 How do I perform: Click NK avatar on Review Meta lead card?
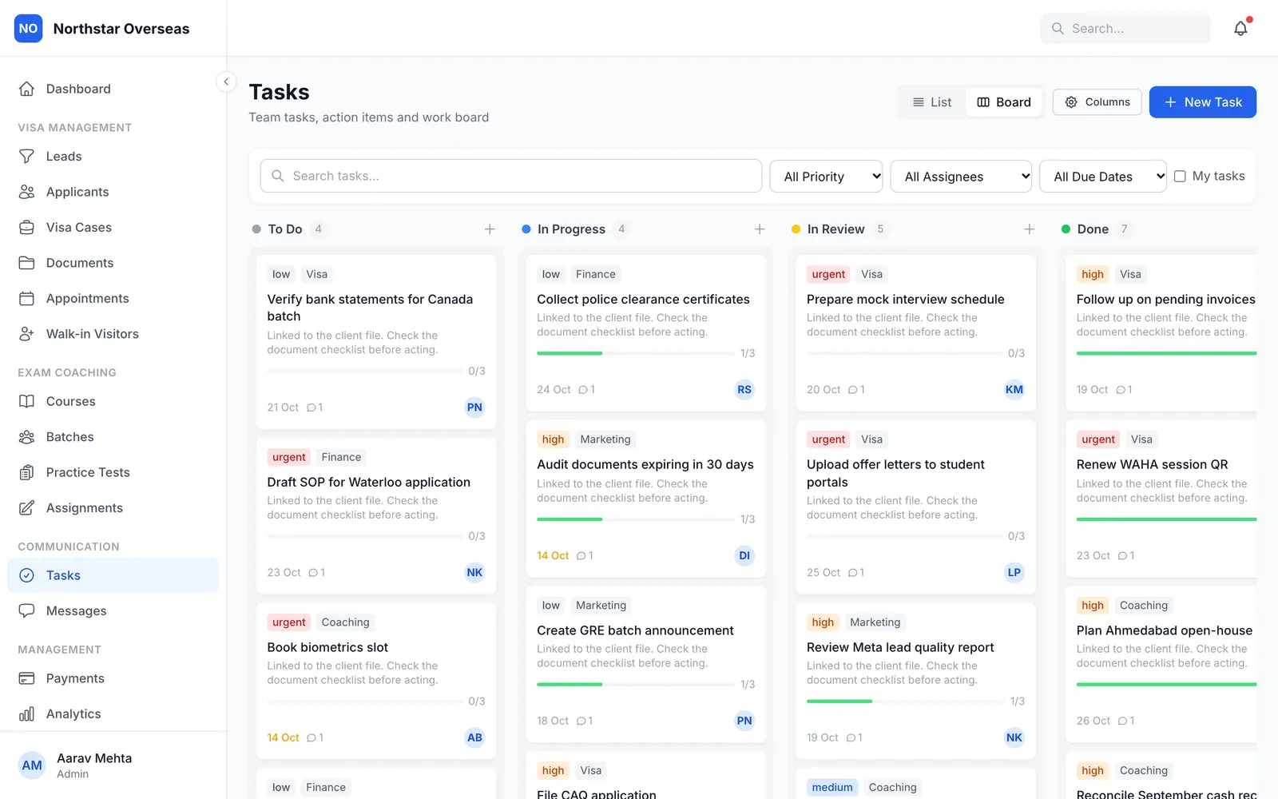pos(1014,737)
